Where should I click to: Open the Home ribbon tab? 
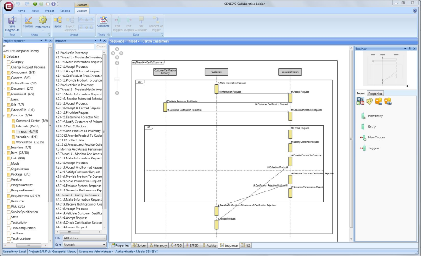(21, 11)
